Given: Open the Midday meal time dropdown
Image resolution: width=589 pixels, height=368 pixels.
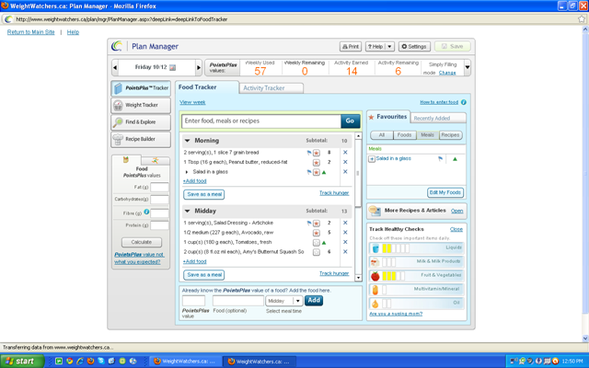Looking at the screenshot, I should (298, 301).
